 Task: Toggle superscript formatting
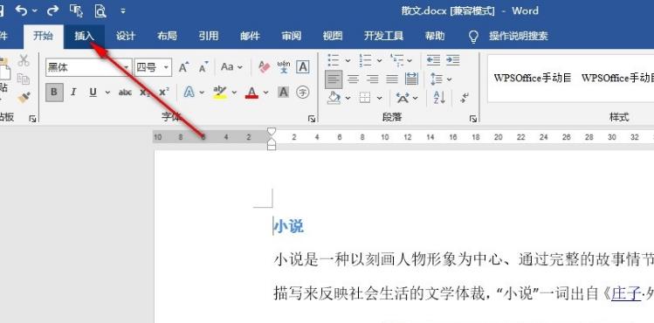tap(164, 93)
